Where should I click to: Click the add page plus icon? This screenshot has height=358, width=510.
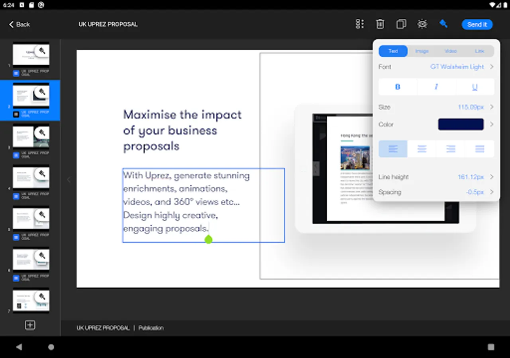tap(30, 325)
